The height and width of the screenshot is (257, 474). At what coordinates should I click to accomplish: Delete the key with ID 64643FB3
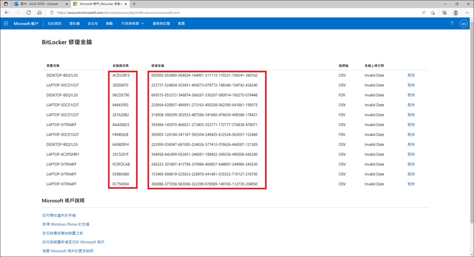tap(411, 105)
